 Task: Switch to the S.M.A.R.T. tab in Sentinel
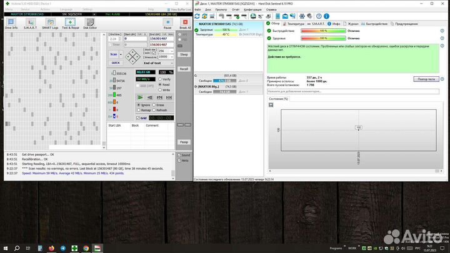pyautogui.click(x=316, y=24)
